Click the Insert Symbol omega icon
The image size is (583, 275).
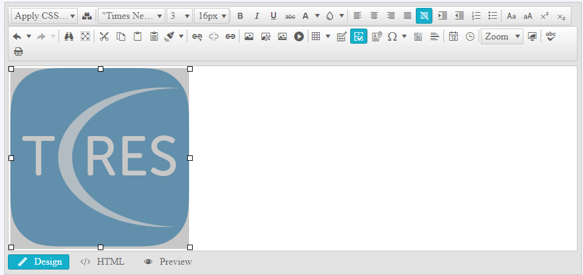coord(392,36)
